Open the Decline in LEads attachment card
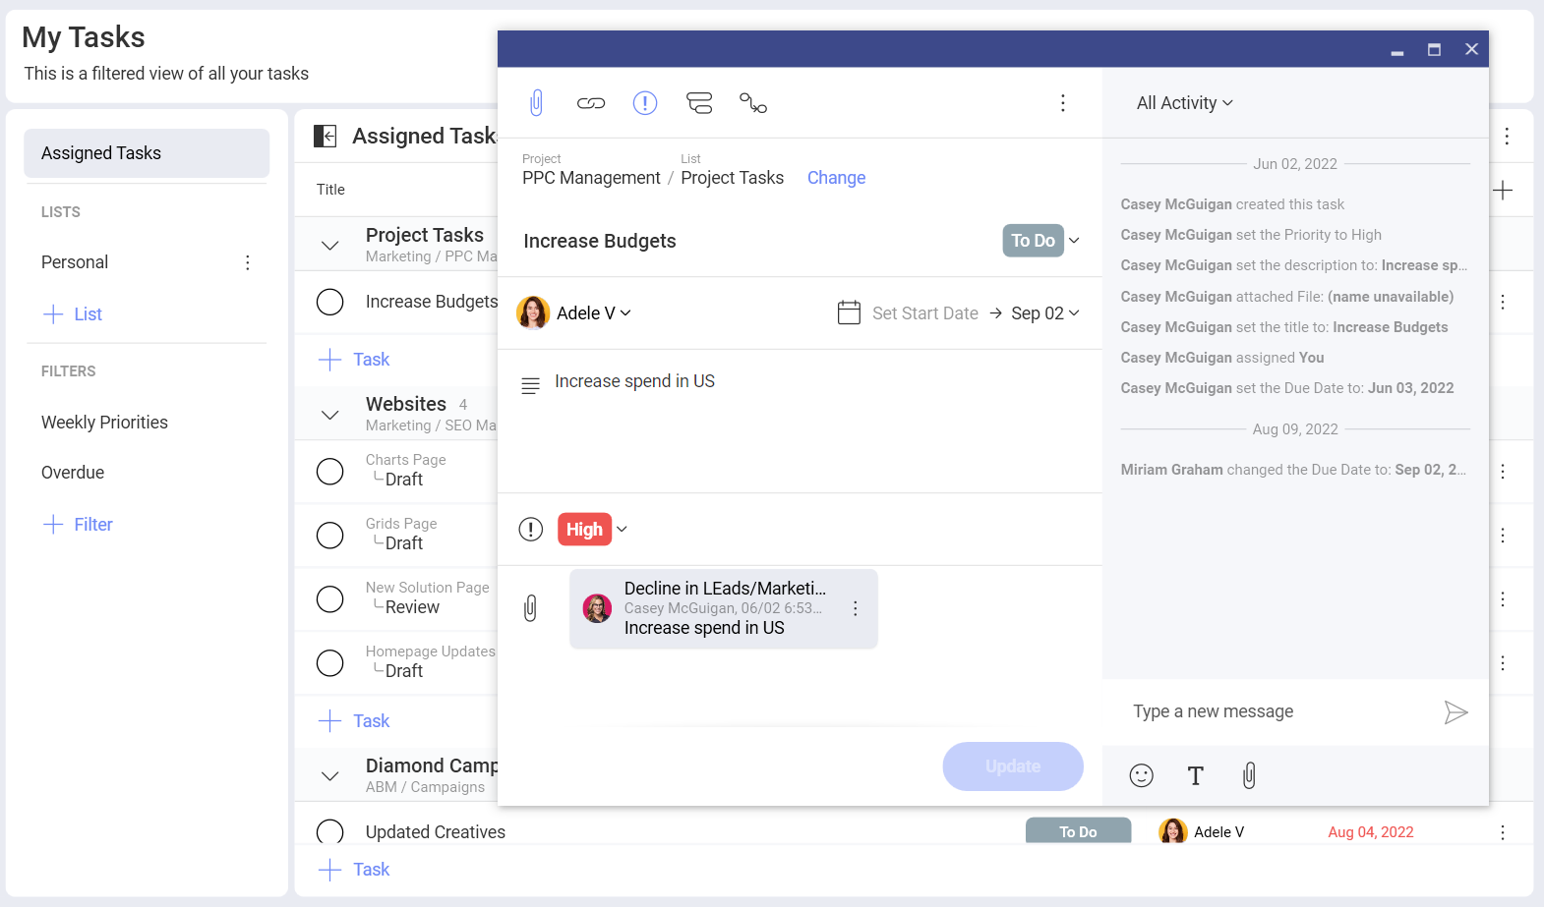The width and height of the screenshot is (1544, 907). pyautogui.click(x=723, y=608)
